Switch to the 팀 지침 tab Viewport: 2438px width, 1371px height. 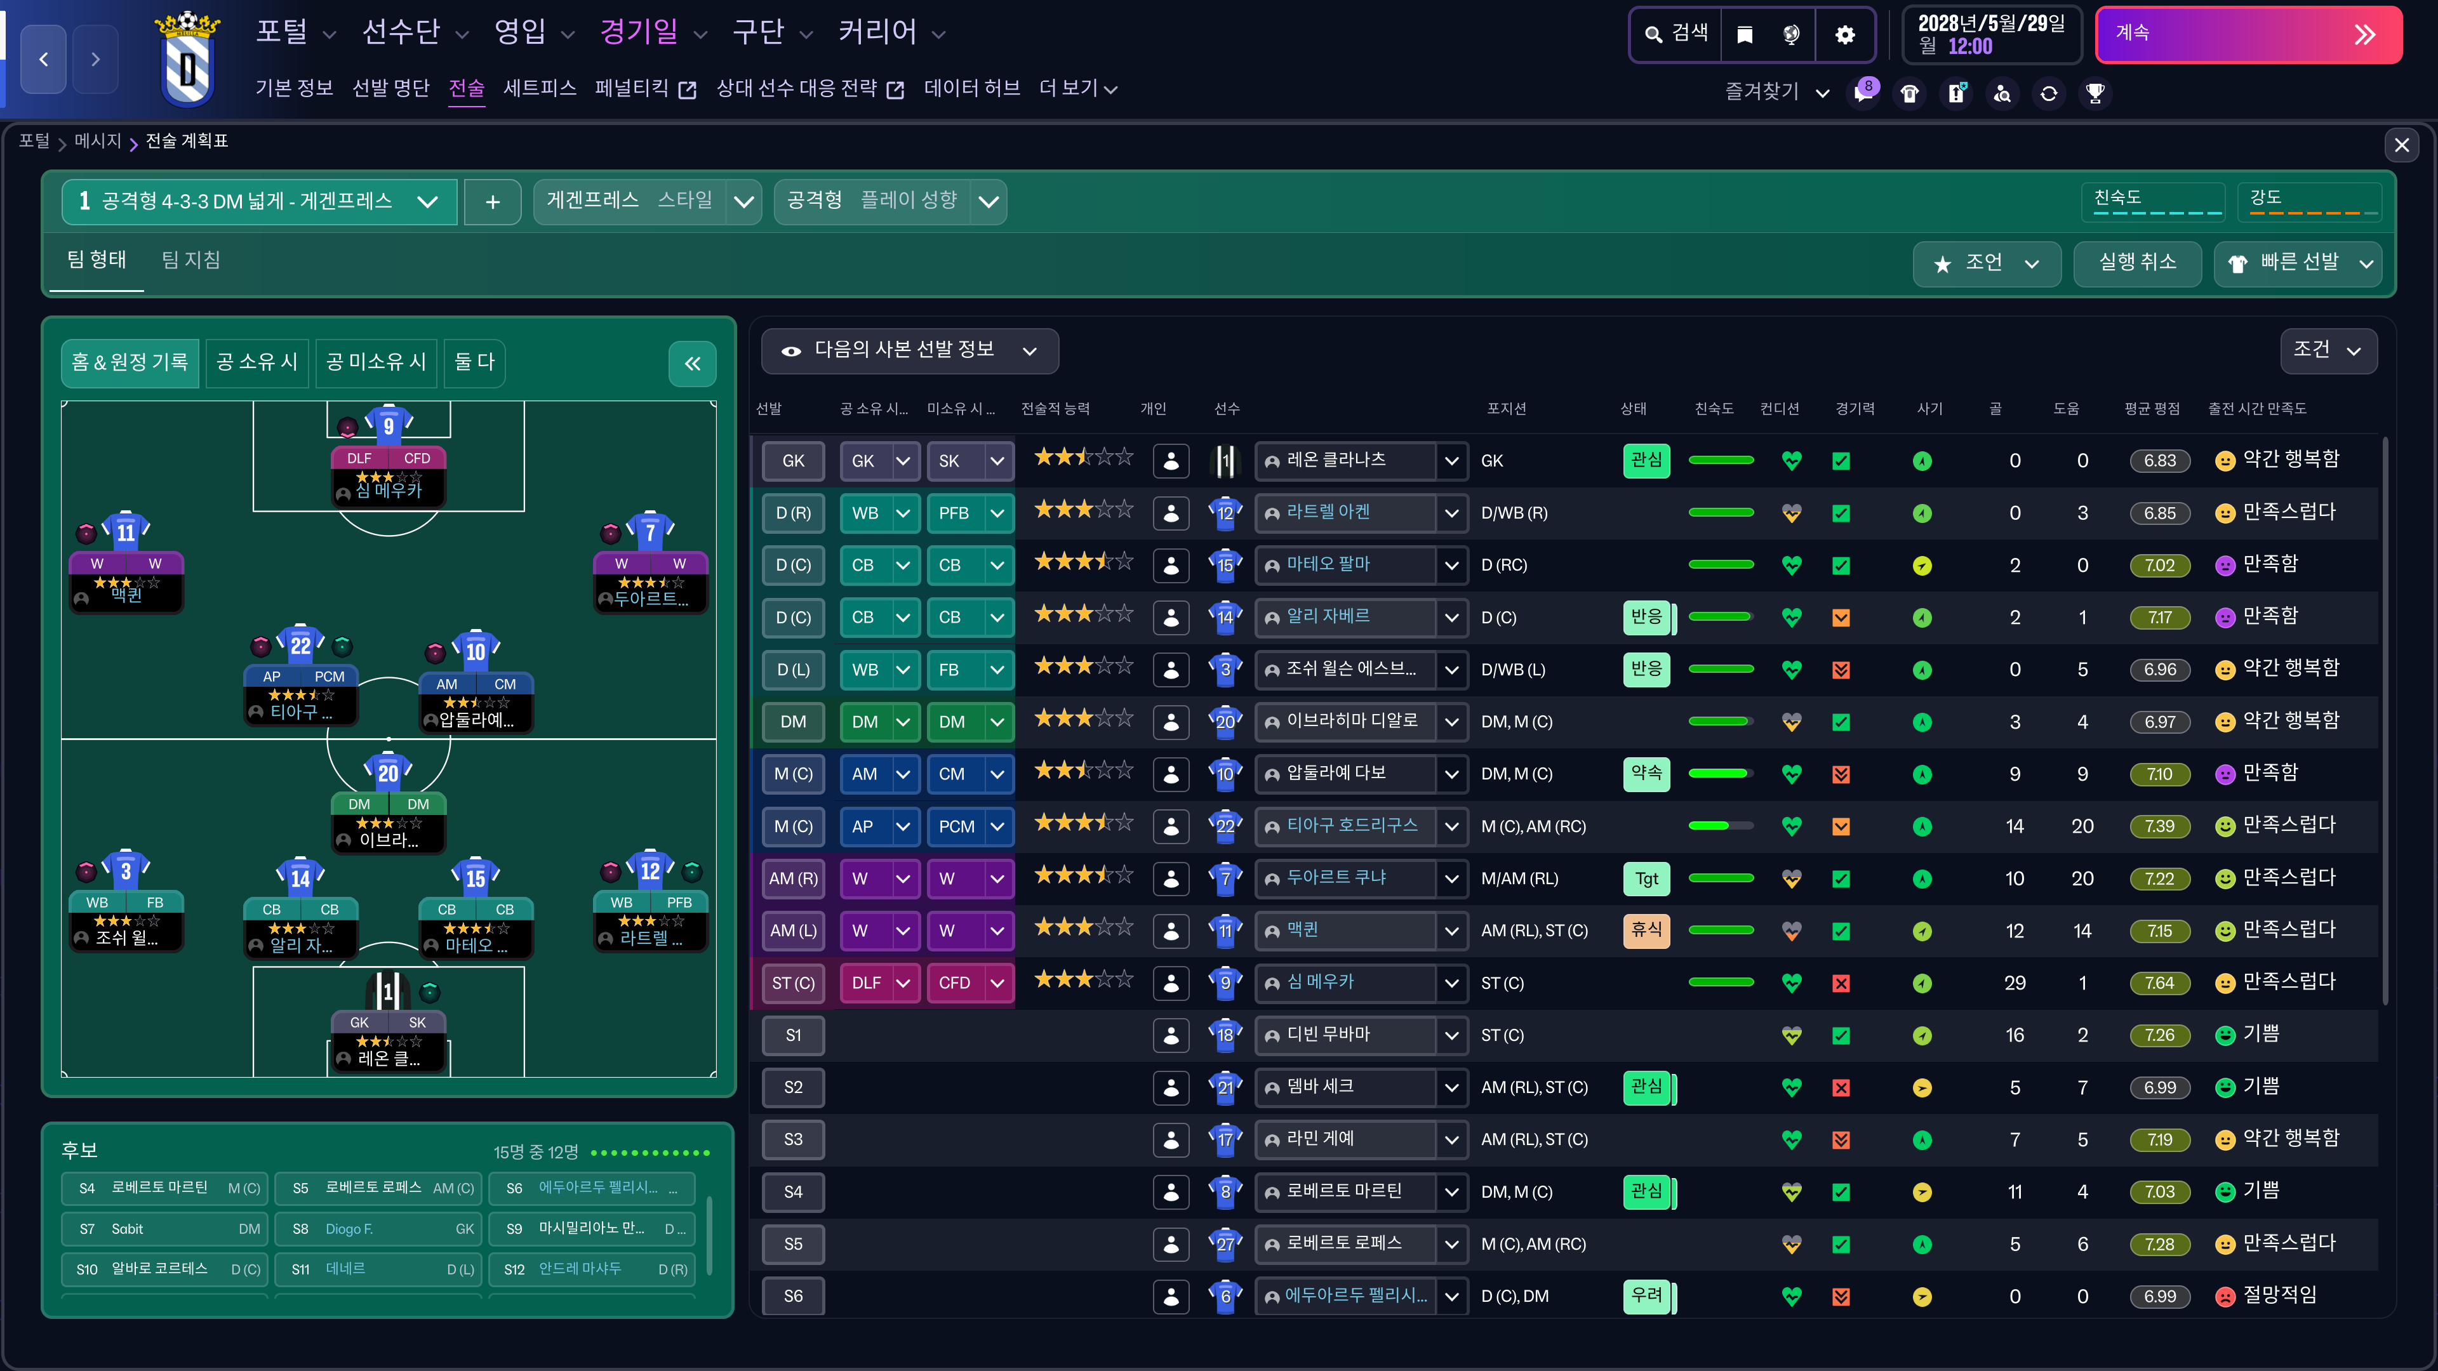click(x=191, y=260)
